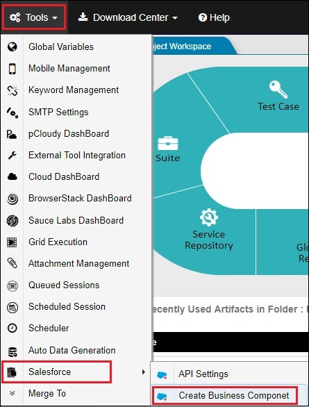Click the Keyword Management link icon
The width and height of the screenshot is (309, 407).
point(12,90)
